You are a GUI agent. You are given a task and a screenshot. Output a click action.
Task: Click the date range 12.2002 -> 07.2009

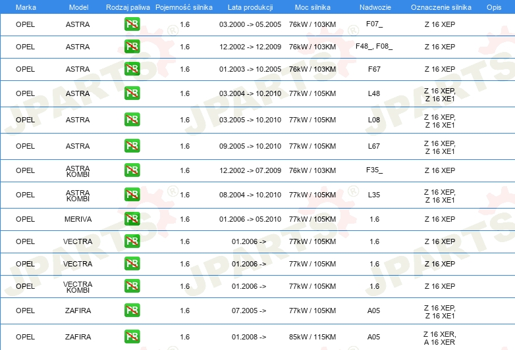click(250, 170)
